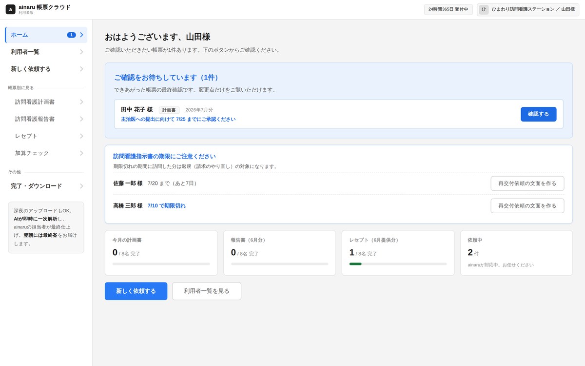Image resolution: width=585 pixels, height=366 pixels.
Task: Click the 佐藤 一郎 様 name
Action: [128, 183]
